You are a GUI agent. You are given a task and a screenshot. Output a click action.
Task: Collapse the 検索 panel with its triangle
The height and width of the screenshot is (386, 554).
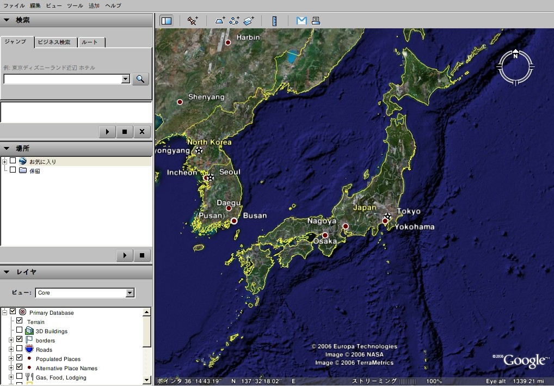tap(7, 20)
